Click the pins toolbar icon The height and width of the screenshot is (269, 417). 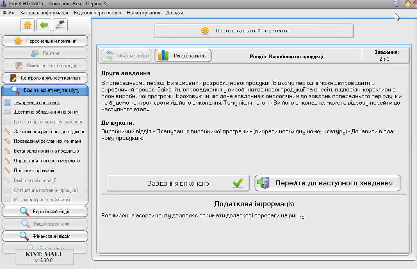[x=60, y=25]
